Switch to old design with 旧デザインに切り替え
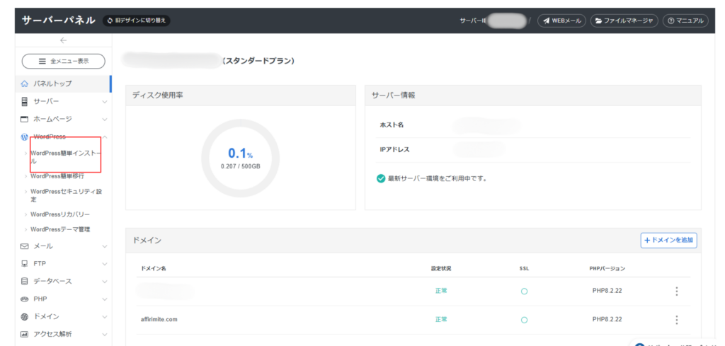This screenshot has height=346, width=725. pos(137,21)
